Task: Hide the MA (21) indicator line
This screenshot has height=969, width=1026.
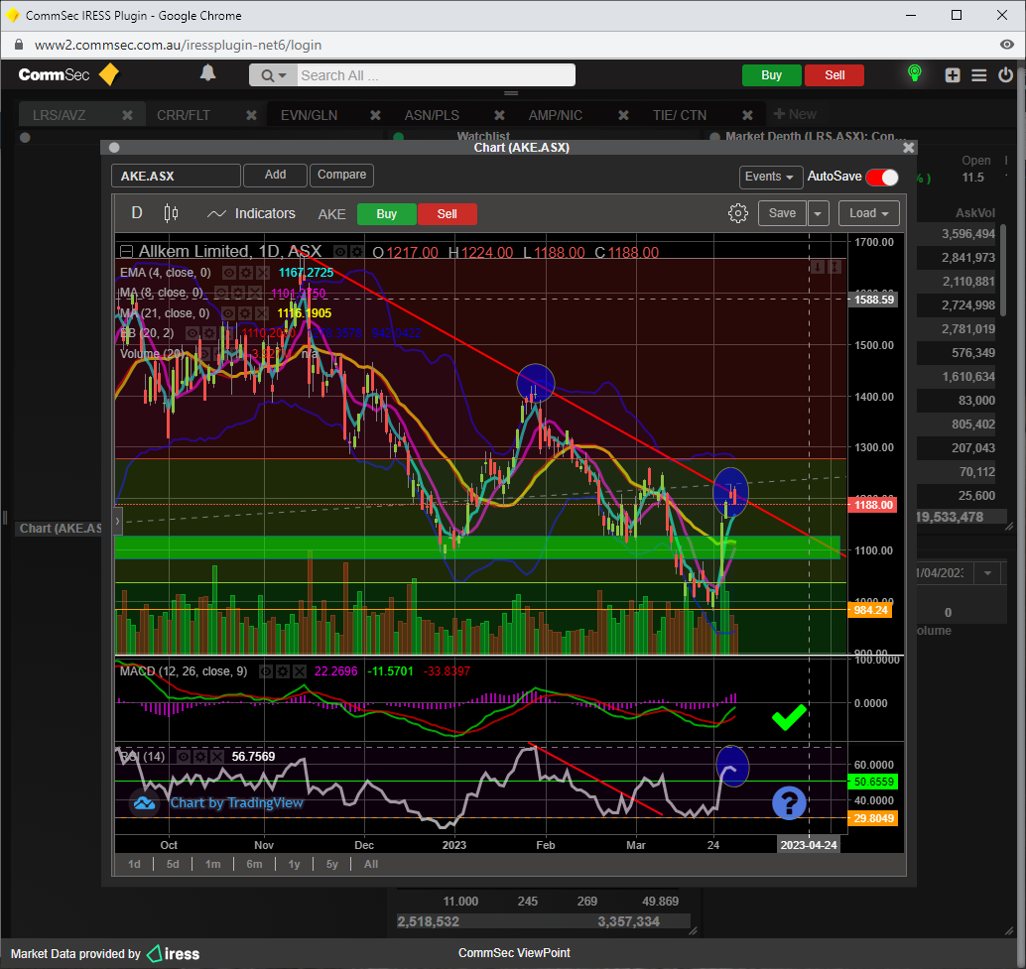Action: [227, 312]
